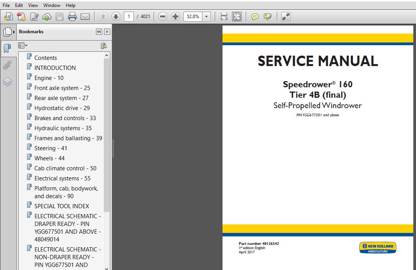Open the Layers panel sidebar icon
Image resolution: width=416 pixels, height=270 pixels.
click(7, 82)
